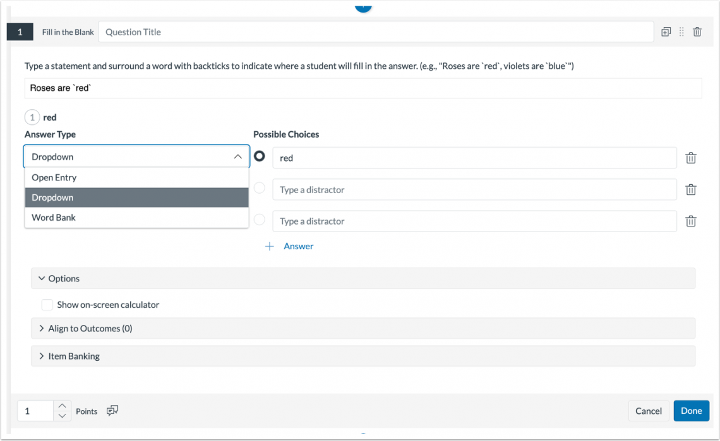Image resolution: width=720 pixels, height=441 pixels.
Task: Delete the second distractor row
Action: coord(690,221)
